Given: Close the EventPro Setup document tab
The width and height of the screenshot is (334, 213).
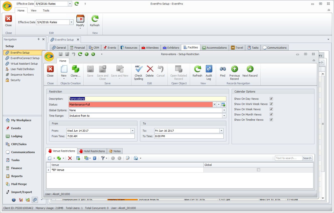Looking at the screenshot, I should tap(78, 39).
